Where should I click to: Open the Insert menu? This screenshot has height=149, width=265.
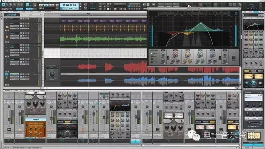tap(16, 1)
